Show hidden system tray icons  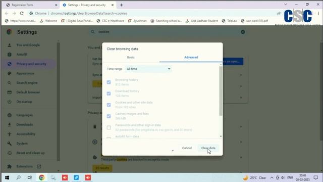pos(272,177)
